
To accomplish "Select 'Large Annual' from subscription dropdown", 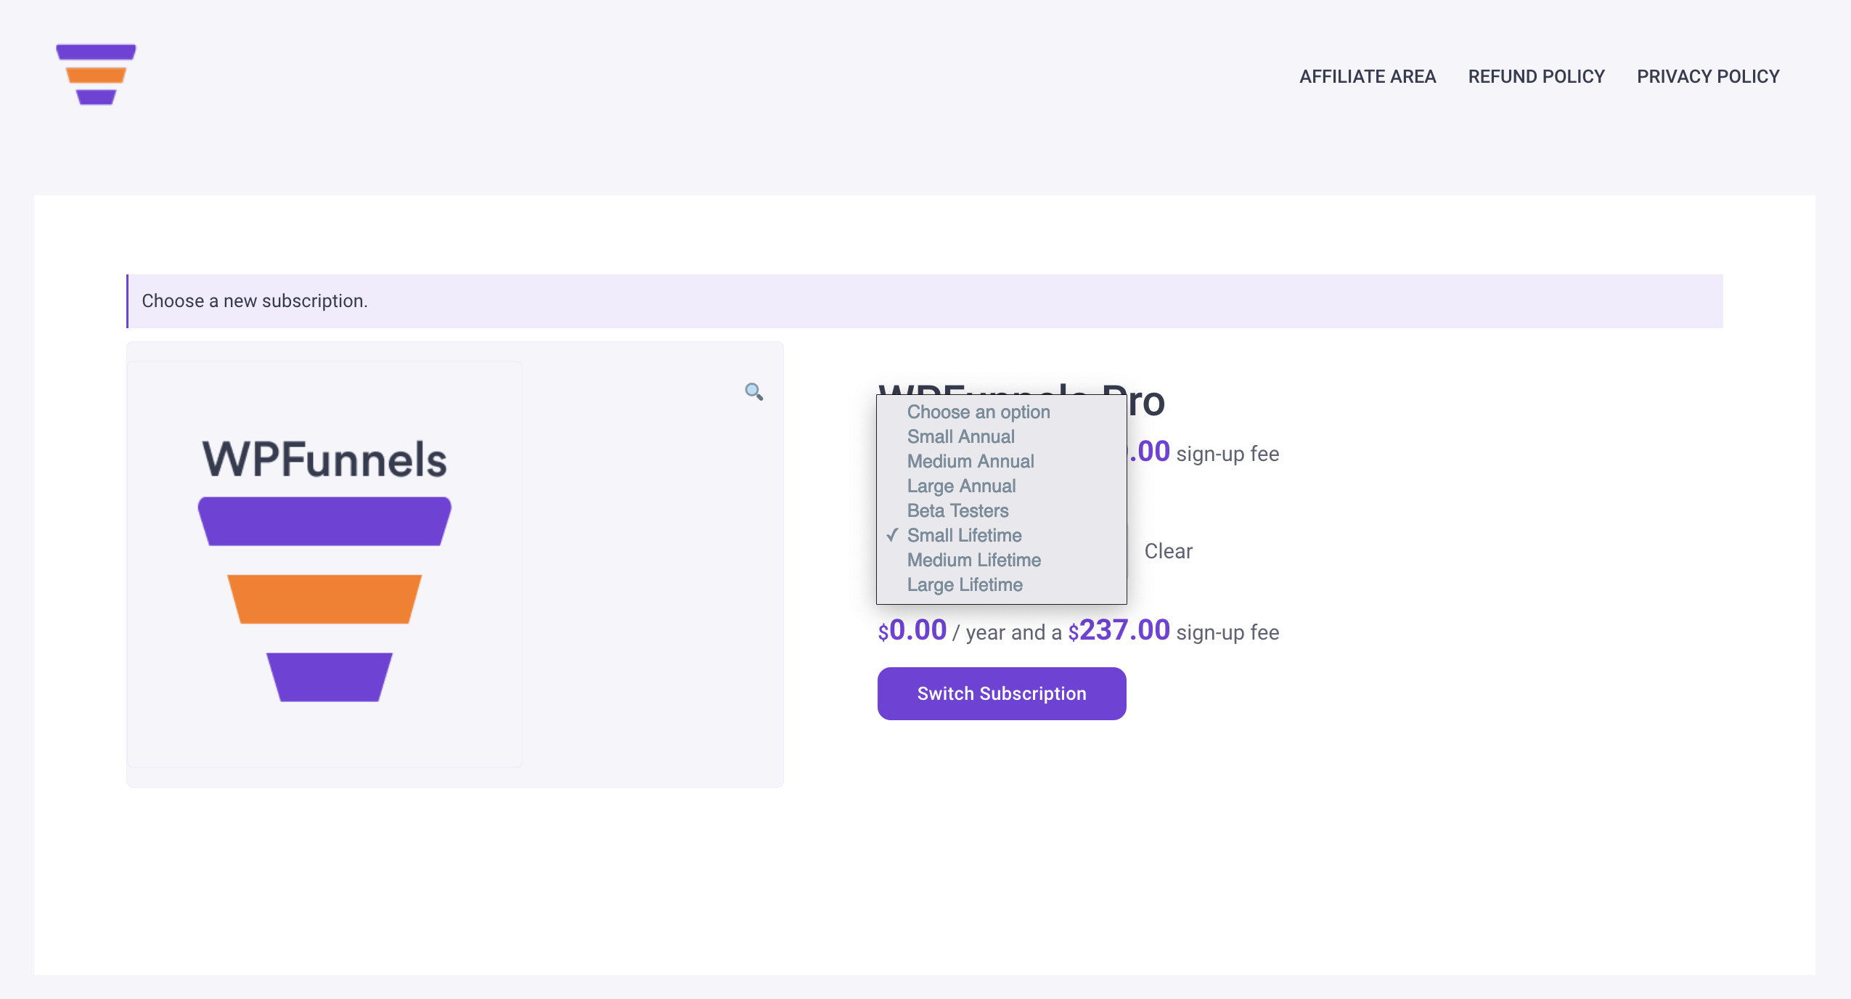I will point(960,486).
